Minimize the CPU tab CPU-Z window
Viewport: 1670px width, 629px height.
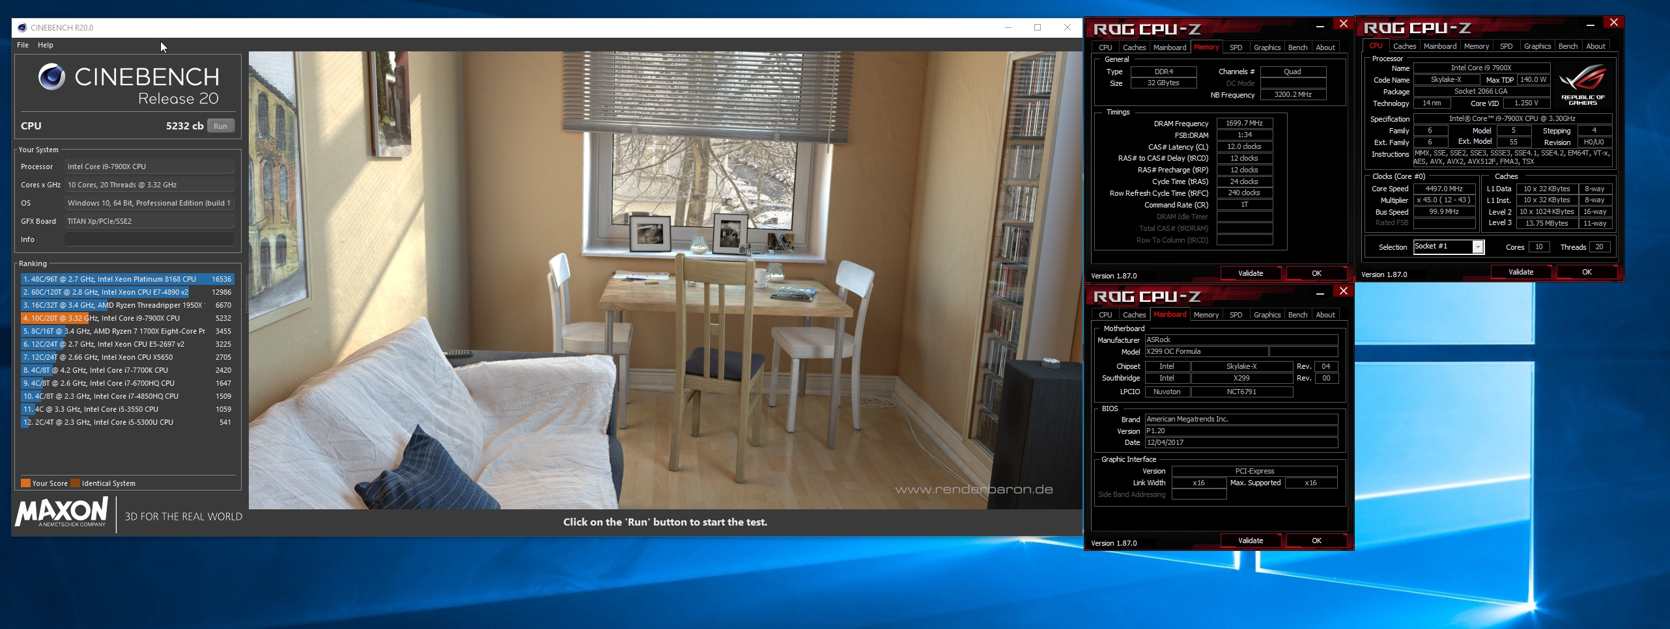pos(1590,24)
